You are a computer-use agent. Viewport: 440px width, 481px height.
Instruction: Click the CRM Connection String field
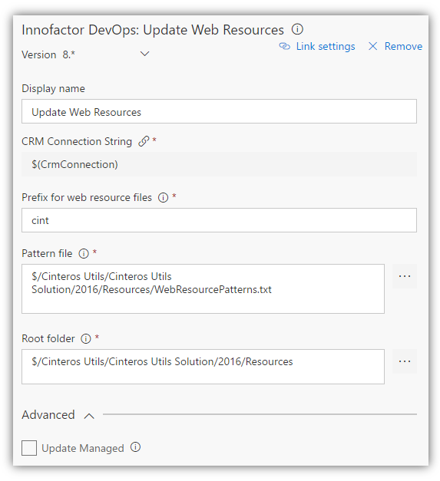pyautogui.click(x=219, y=164)
